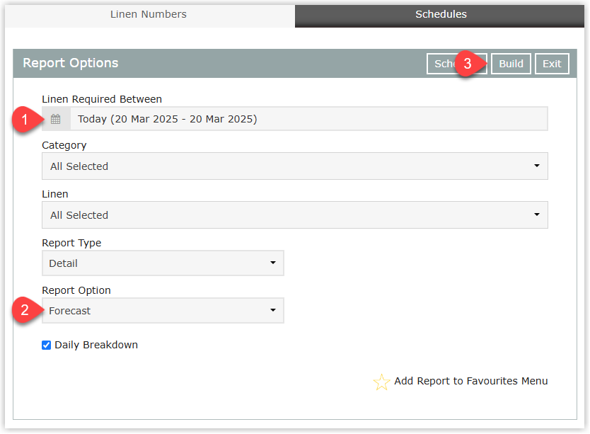Click the Report Options panel title
This screenshot has width=590, height=434.
pos(71,63)
